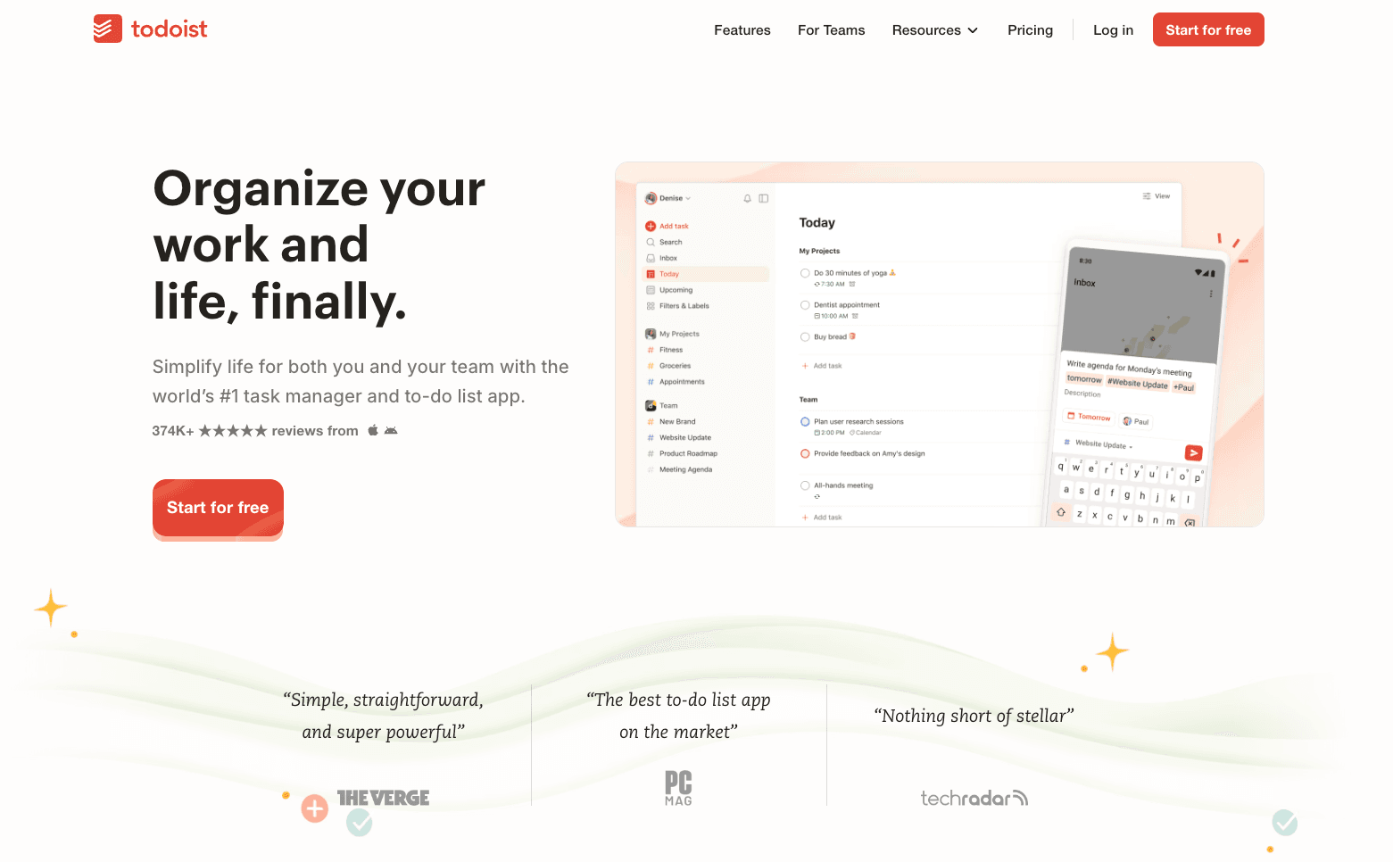Click the large Start for free button under the headline
The height and width of the screenshot is (862, 1393).
click(x=218, y=508)
